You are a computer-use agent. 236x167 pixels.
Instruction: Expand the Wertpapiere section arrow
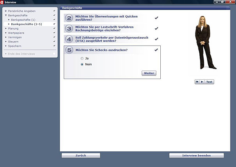[x=6, y=33]
